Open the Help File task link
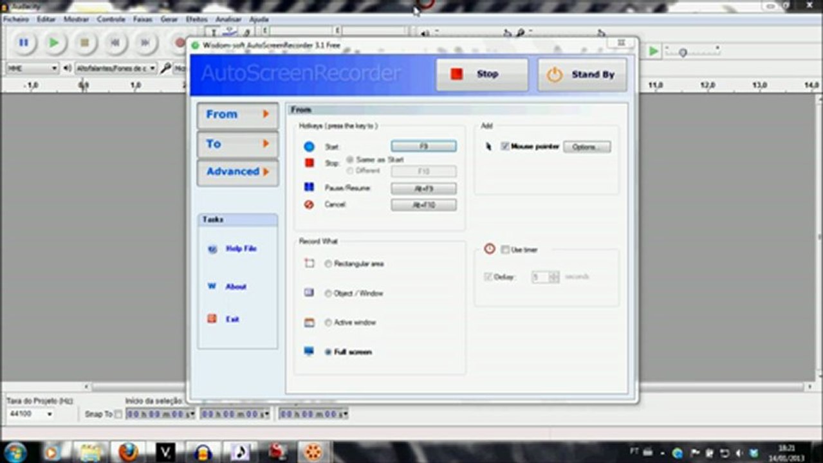 [x=241, y=248]
